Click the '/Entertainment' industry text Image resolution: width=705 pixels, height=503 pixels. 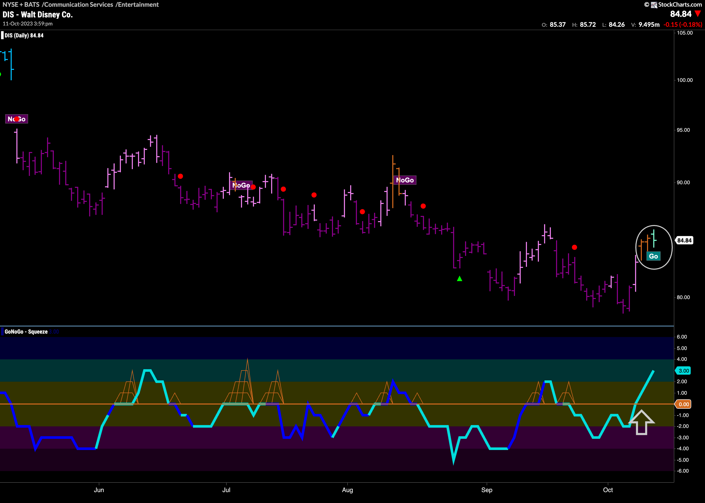137,5
